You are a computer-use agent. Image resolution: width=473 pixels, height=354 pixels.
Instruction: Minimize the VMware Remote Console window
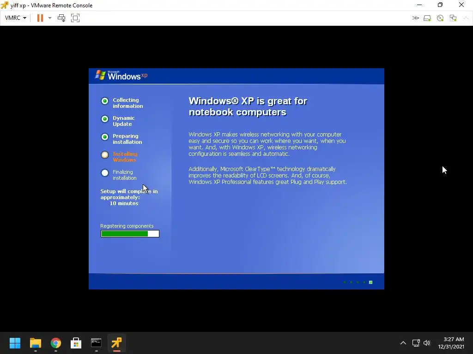(x=419, y=5)
